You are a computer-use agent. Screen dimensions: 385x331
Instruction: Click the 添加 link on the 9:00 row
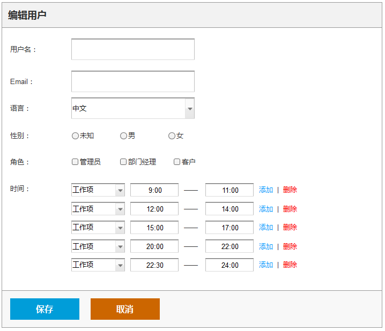266,190
